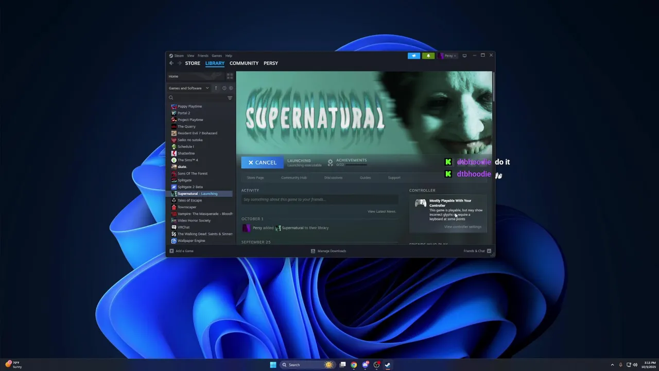Open Task View on the taskbar
The width and height of the screenshot is (659, 371).
click(x=342, y=365)
